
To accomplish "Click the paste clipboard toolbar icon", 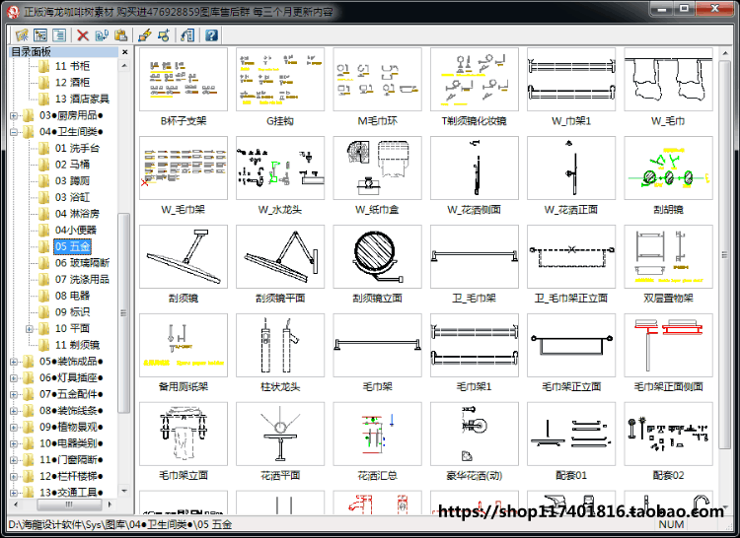I will pyautogui.click(x=120, y=34).
